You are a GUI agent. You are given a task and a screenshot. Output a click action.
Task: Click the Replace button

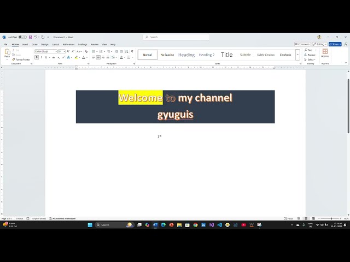tap(310, 55)
